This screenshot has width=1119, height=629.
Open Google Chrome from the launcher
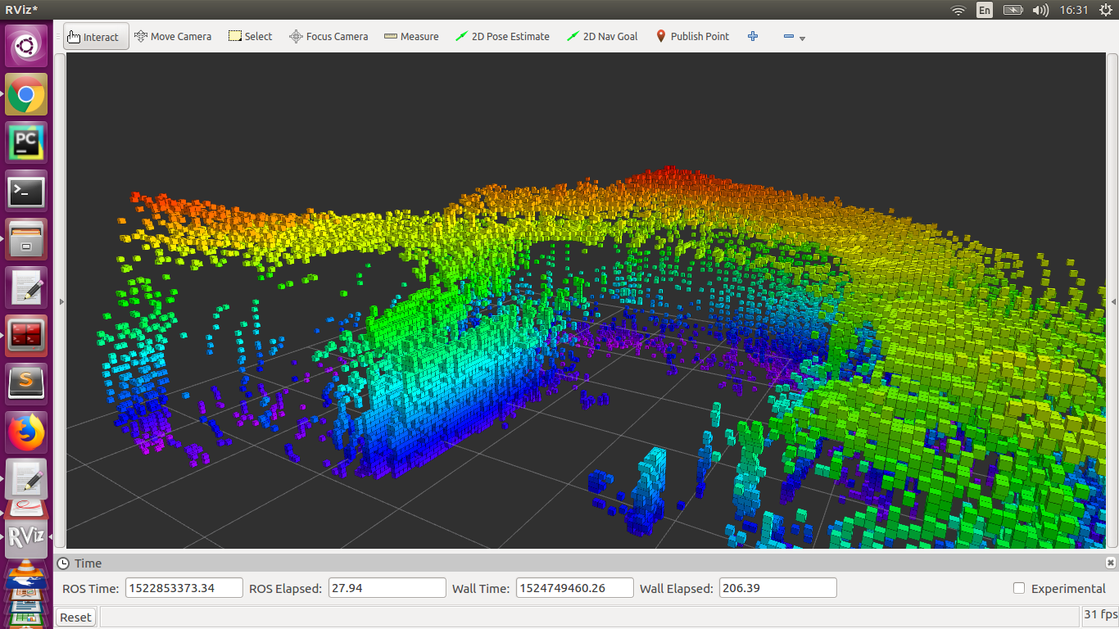tap(26, 95)
